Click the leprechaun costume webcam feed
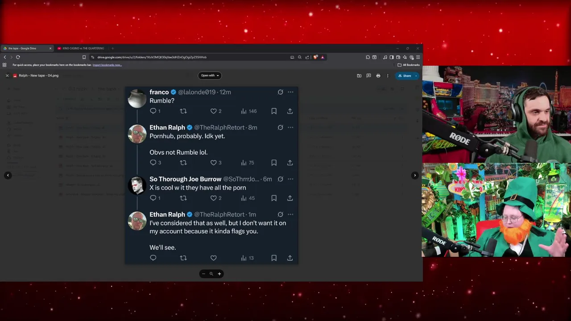This screenshot has height=321, width=571. tap(497, 210)
